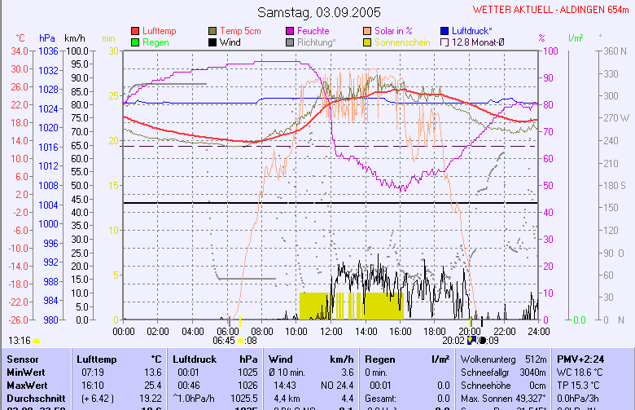Click the moon phase icon near 20:02
635x410 pixels.
click(482, 341)
